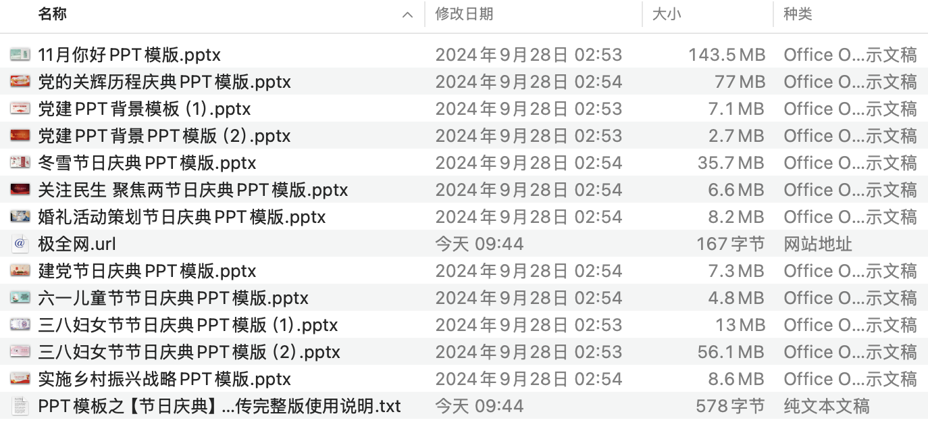Select 三八妇女节节日庆典PPT模版 (2).pptx row
This screenshot has width=928, height=431.
click(189, 352)
